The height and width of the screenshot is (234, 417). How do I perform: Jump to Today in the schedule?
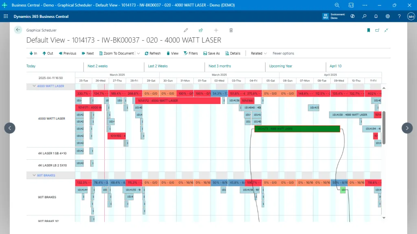pyautogui.click(x=30, y=66)
